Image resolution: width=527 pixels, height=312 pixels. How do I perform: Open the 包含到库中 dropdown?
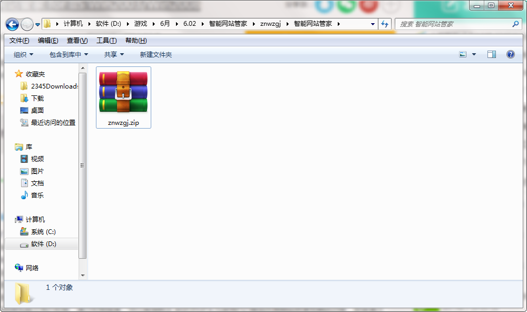pyautogui.click(x=69, y=54)
